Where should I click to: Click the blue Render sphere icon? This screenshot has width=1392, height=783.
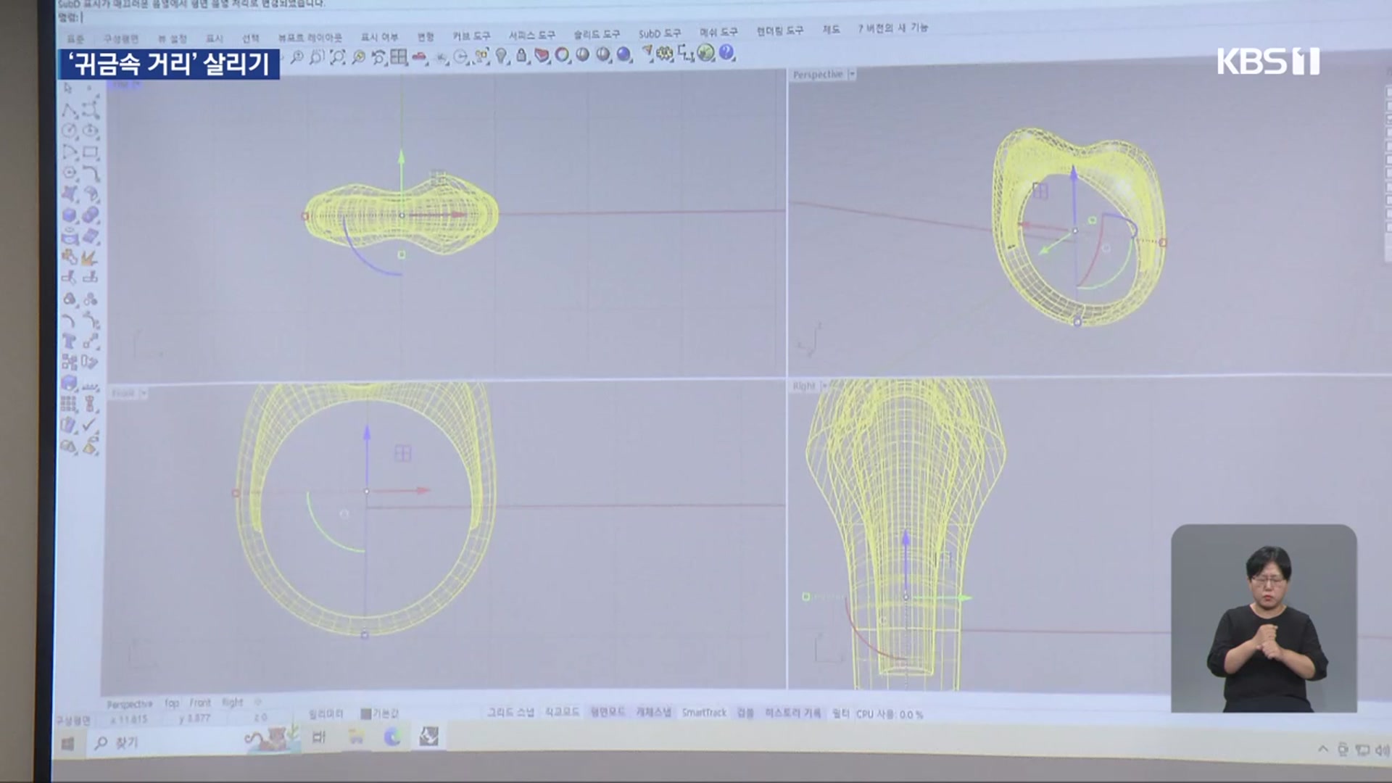click(x=623, y=54)
